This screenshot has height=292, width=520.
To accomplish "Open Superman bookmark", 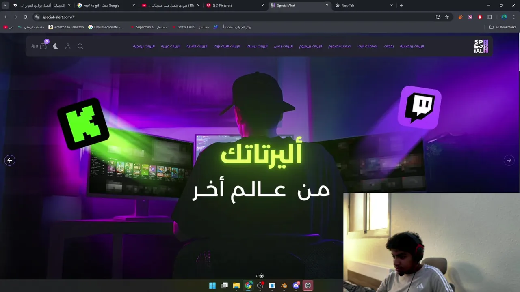I will click(149, 27).
